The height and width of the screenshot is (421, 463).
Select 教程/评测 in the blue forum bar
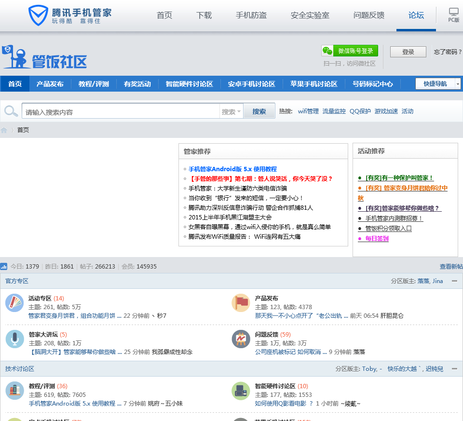click(94, 84)
